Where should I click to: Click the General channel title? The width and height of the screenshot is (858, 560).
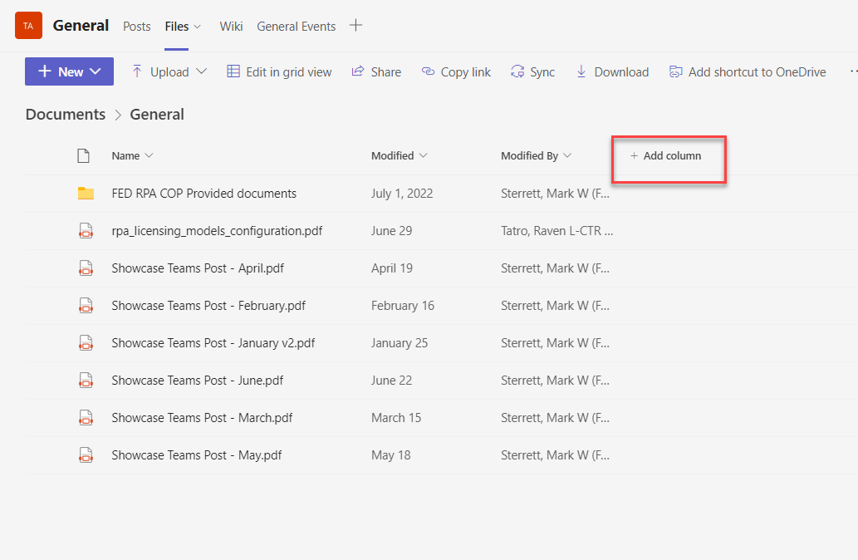coord(81,26)
